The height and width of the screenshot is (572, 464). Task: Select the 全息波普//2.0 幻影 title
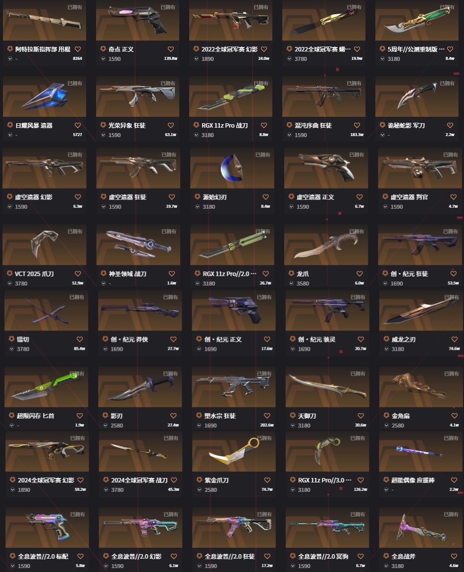[137, 557]
